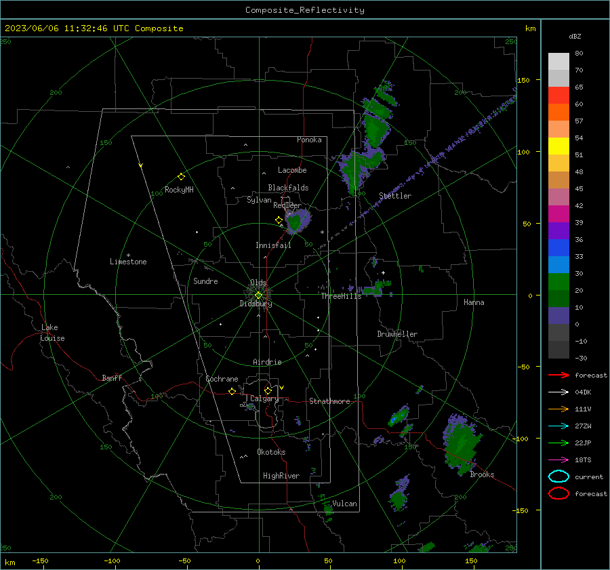Click the red forecast arrow legend icon
This screenshot has height=570, width=610.
pos(558,375)
